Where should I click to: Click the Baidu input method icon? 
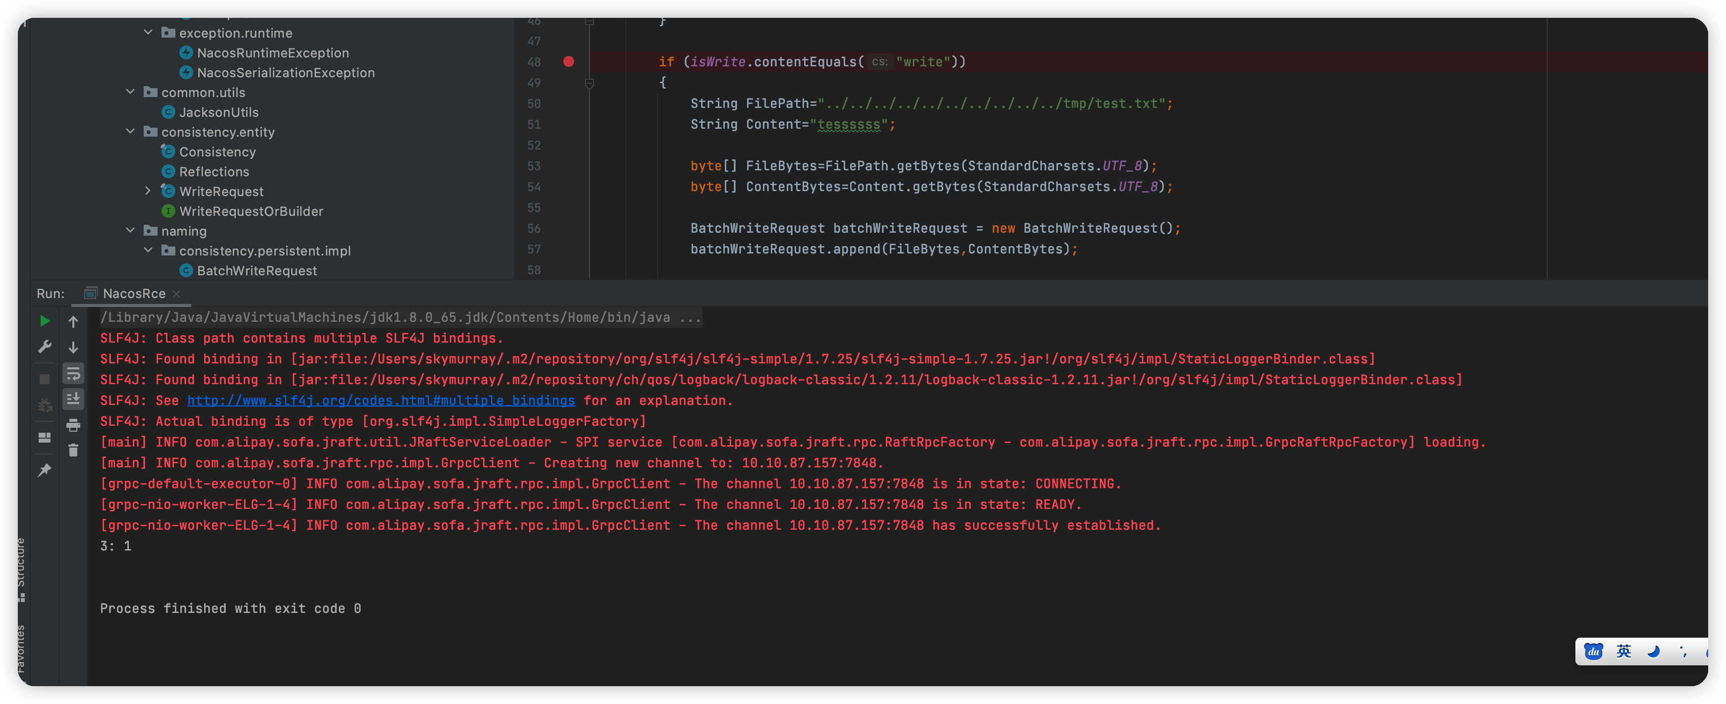pos(1593,651)
